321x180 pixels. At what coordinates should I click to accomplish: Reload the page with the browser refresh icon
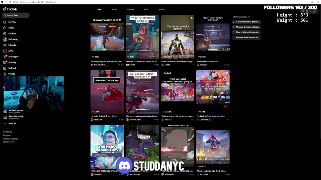(10, 2)
